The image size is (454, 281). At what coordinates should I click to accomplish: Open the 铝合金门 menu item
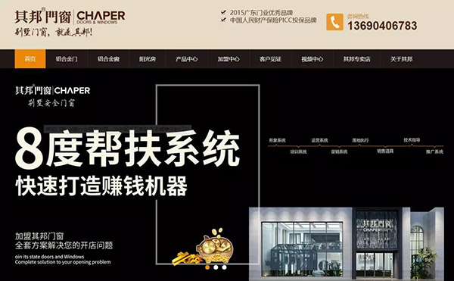pos(67,59)
